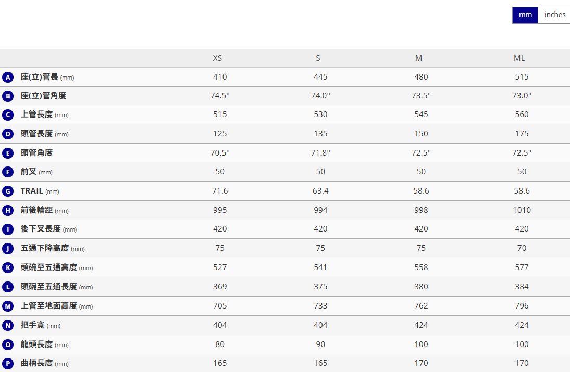
Task: Select the H badge for 前後輪距
Action: click(7, 211)
